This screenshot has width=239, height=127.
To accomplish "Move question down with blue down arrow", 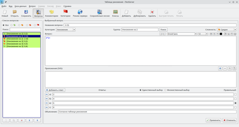I will coord(37,120).
